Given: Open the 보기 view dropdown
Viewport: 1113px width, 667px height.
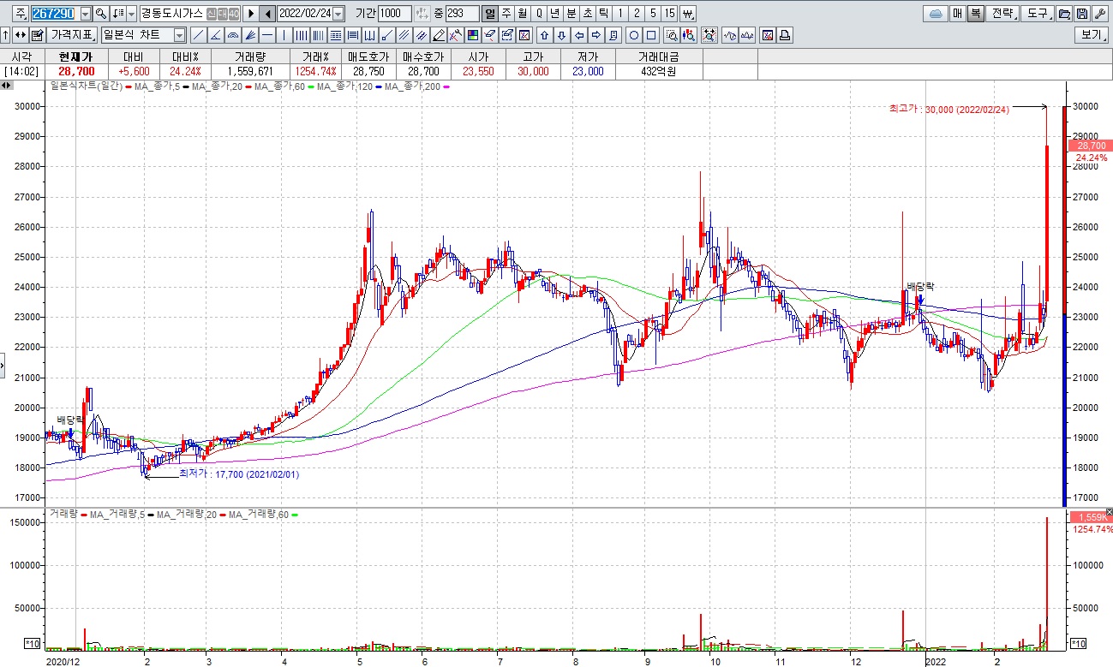Looking at the screenshot, I should pyautogui.click(x=1092, y=35).
